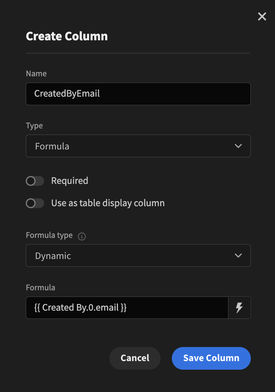Select the formula field with Created By.0.email
Image resolution: width=275 pixels, height=392 pixels.
tap(127, 307)
